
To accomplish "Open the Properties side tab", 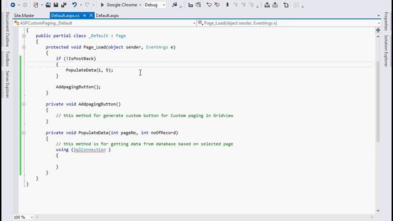I will (386, 21).
